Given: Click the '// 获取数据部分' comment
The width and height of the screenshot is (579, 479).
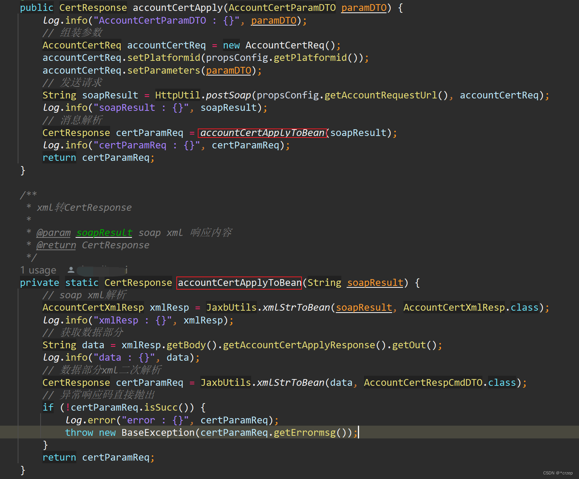Looking at the screenshot, I should tap(83, 332).
